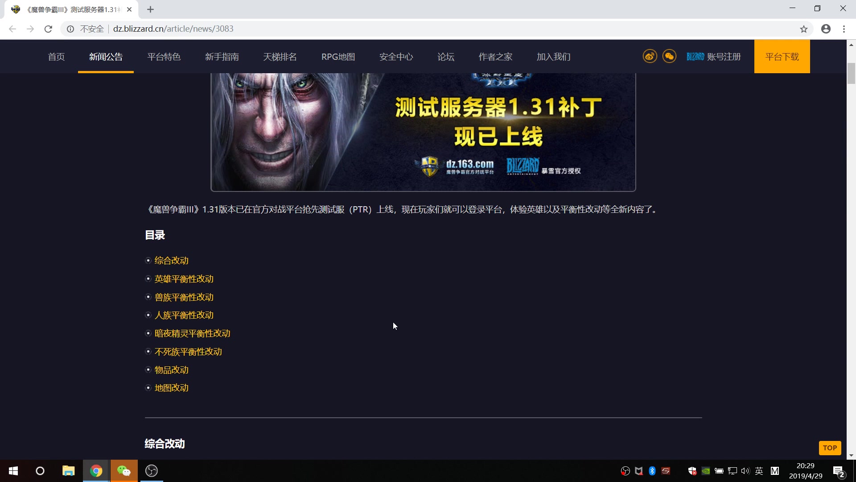This screenshot has width=856, height=482.
Task: Open 加入我们 nav item
Action: pos(553,57)
